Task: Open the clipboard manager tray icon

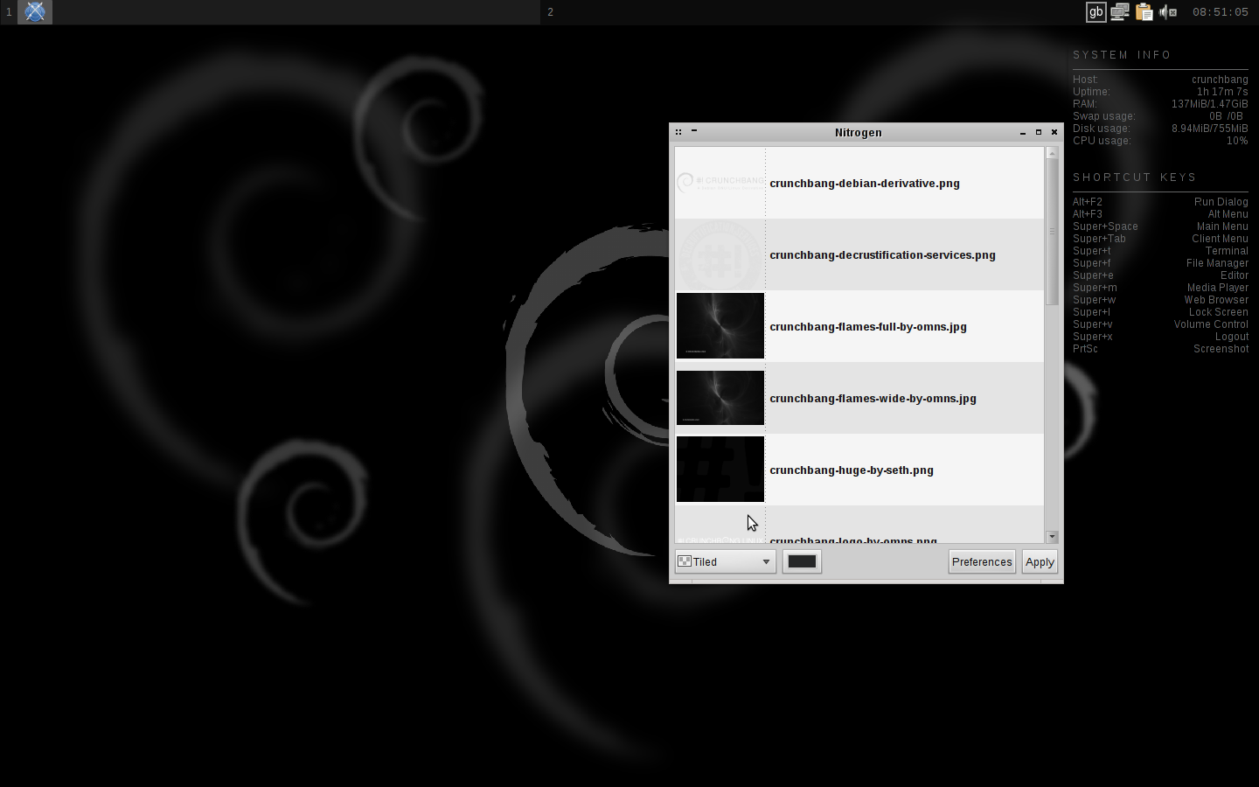Action: pyautogui.click(x=1144, y=12)
